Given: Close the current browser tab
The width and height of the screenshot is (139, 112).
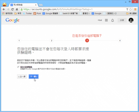Looking at the screenshot, I should tap(36, 5).
